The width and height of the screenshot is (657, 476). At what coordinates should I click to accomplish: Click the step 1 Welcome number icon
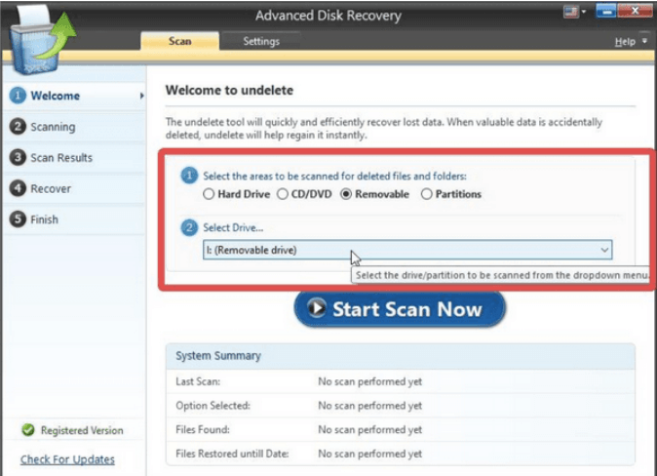click(17, 96)
